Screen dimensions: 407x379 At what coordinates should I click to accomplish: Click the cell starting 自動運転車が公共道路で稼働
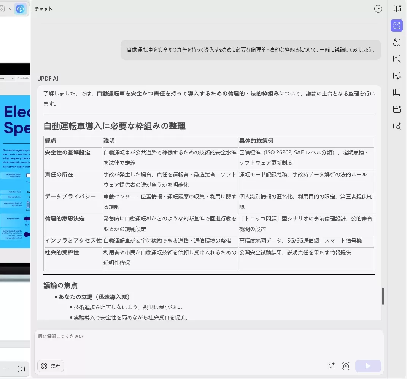170,159
